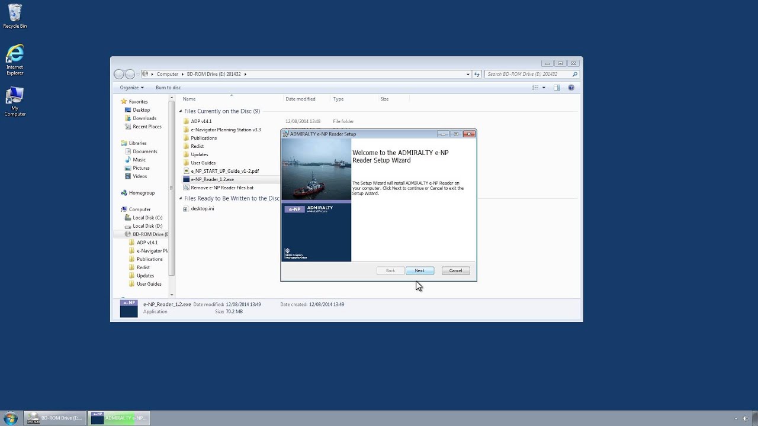
Task: Click Cancel in the Setup Wizard
Action: (x=455, y=270)
